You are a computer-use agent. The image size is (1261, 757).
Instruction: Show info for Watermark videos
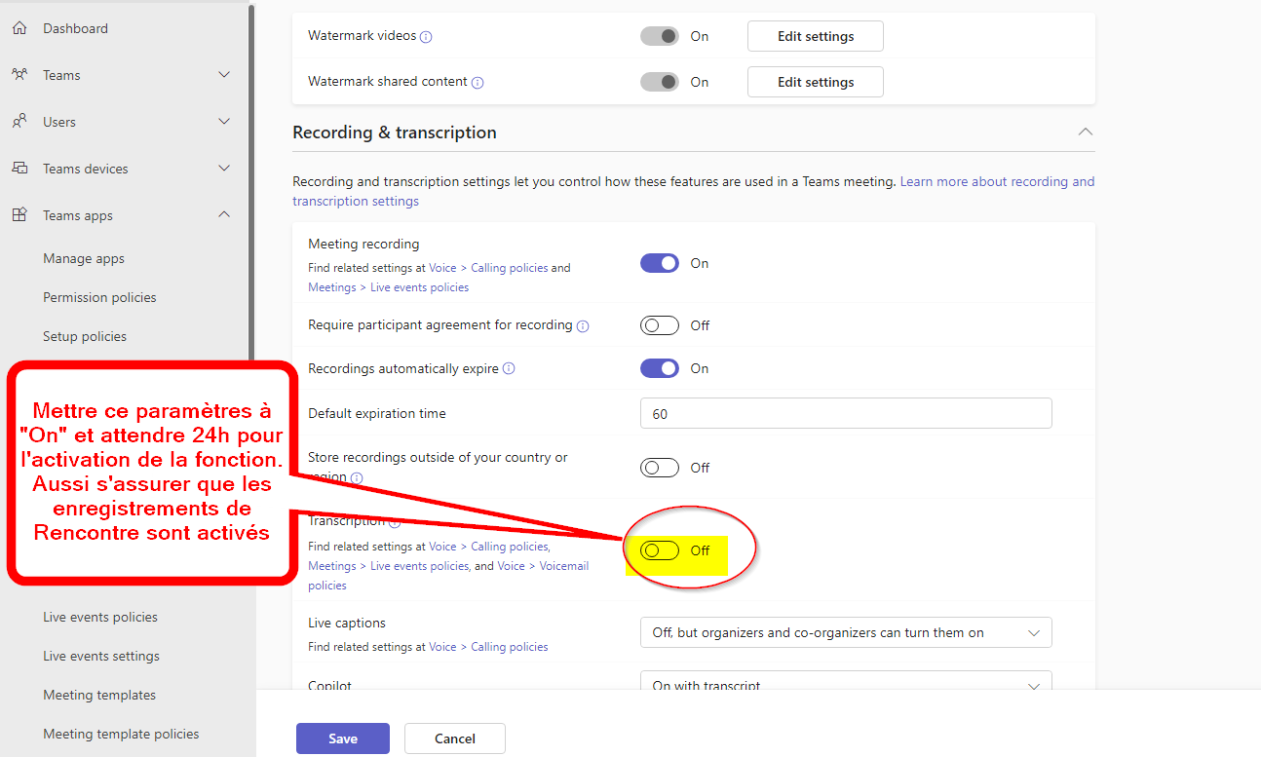pyautogui.click(x=426, y=37)
